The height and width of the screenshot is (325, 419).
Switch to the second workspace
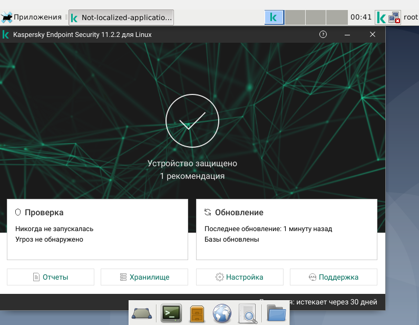point(295,17)
